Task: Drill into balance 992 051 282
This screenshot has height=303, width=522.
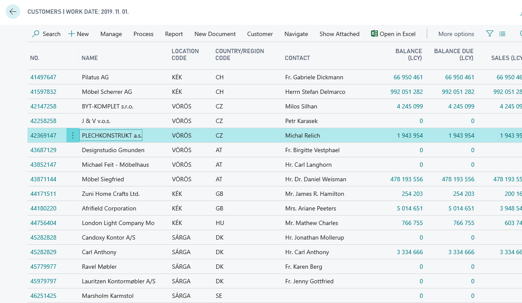Action: coord(407,92)
